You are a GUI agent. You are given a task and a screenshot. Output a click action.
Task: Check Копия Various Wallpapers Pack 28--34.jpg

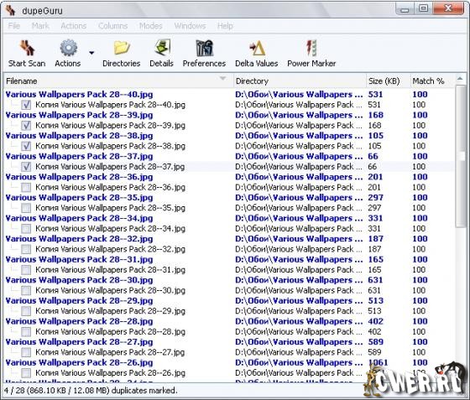[x=26, y=229]
